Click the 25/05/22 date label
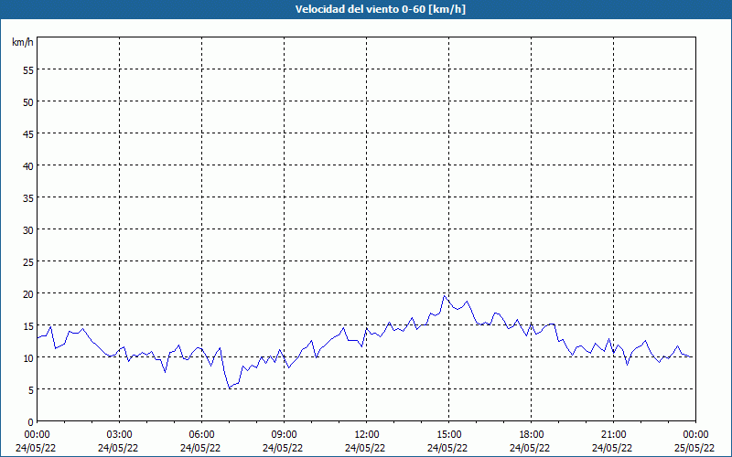Screen dimensions: 732x457 (694, 448)
